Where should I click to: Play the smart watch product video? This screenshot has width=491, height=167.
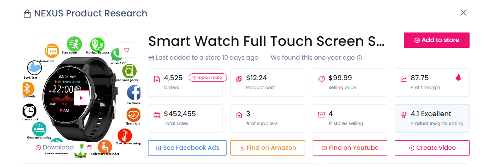click(81, 97)
